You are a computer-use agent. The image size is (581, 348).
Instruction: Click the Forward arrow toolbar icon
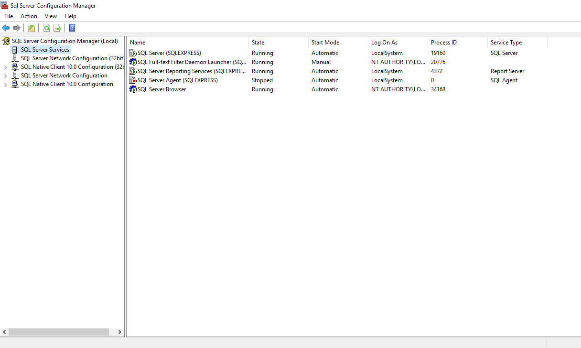coord(17,28)
